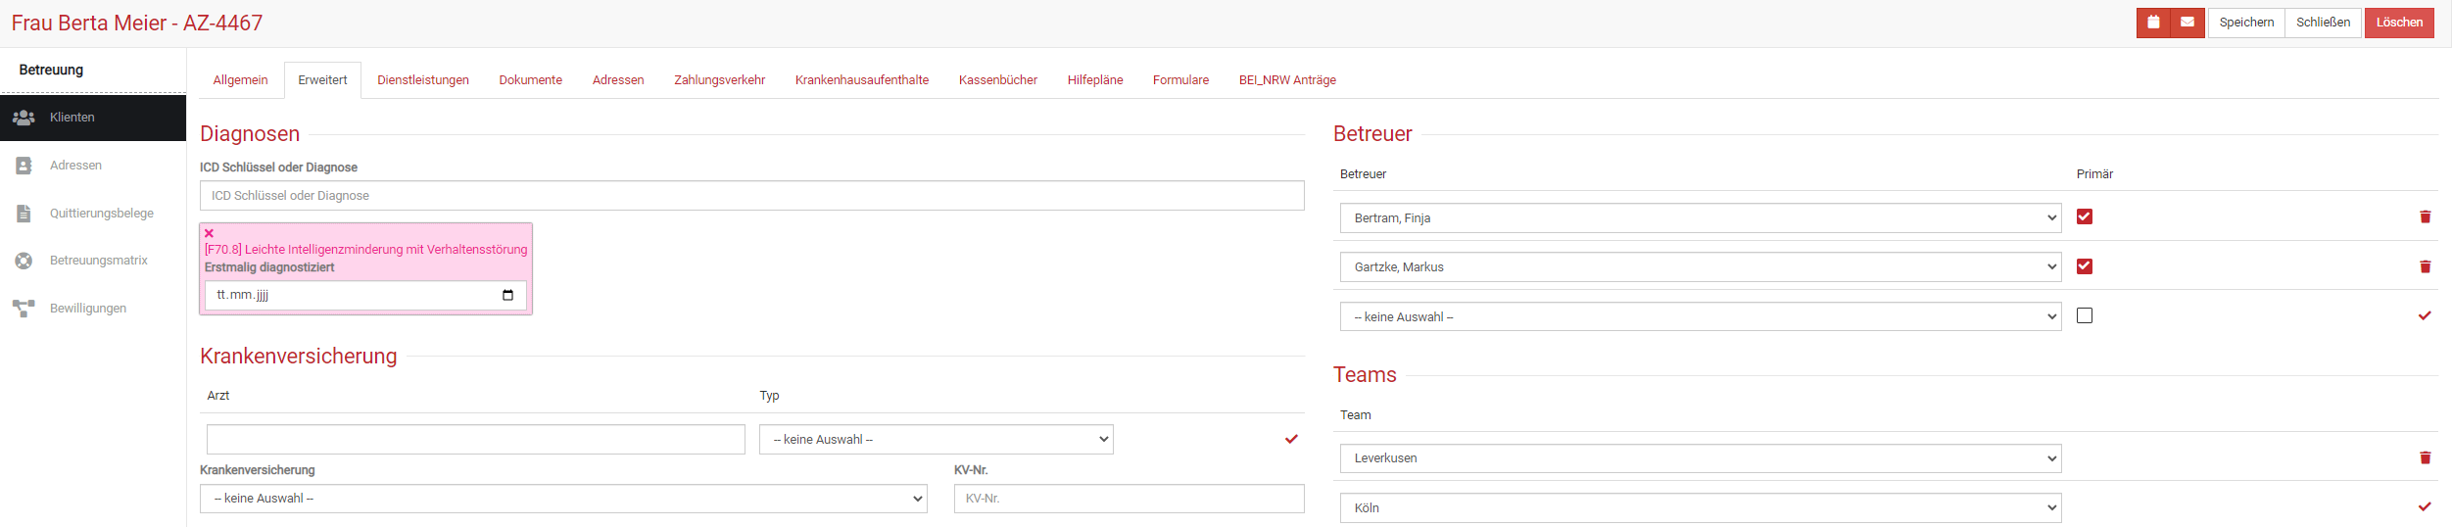2452x527 pixels.
Task: Click the calendar icon button in header
Action: 2153,23
